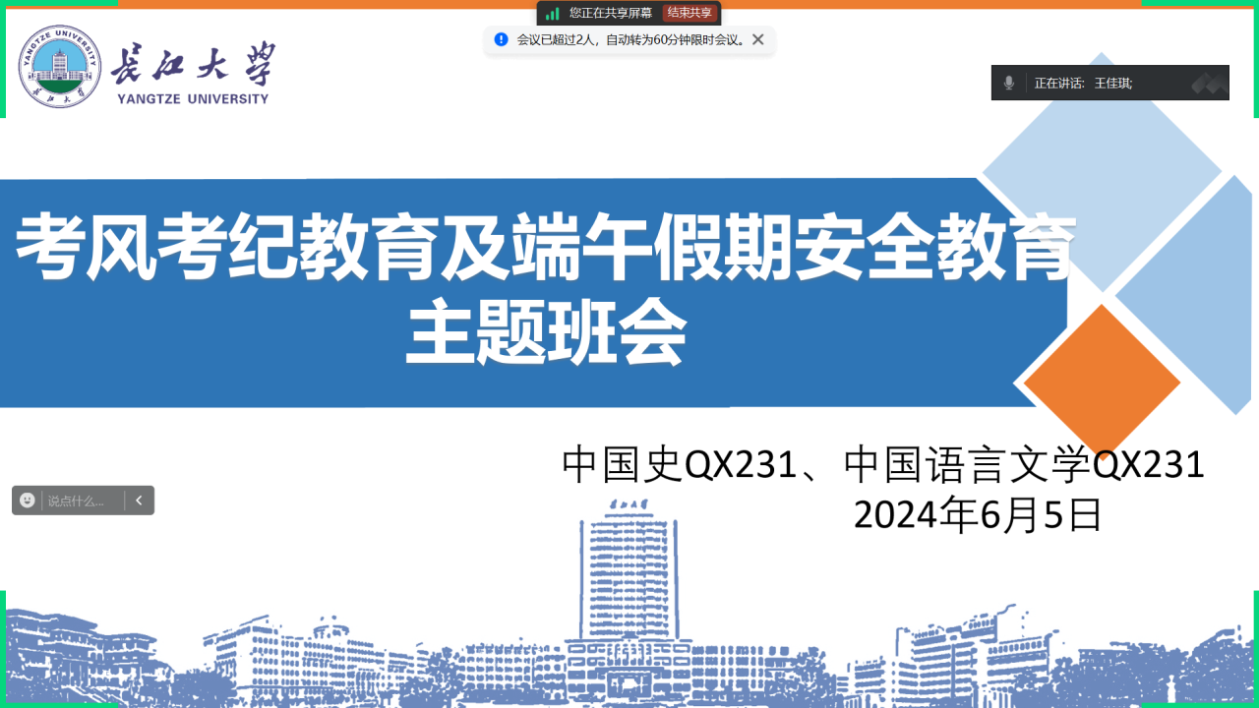Click the blue exclamation info icon
Screen dimensions: 1259x708
(501, 39)
